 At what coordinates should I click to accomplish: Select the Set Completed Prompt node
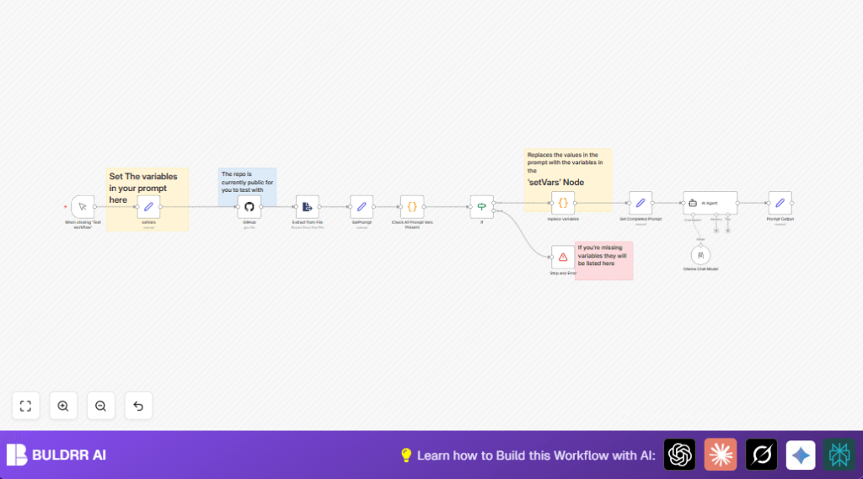pyautogui.click(x=640, y=203)
